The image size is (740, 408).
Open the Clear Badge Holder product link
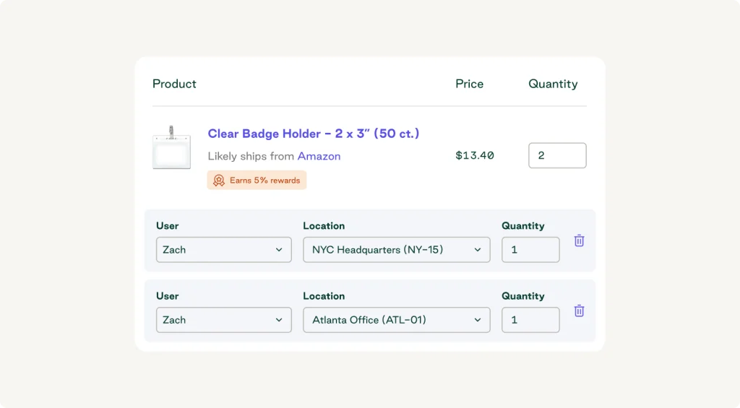314,134
